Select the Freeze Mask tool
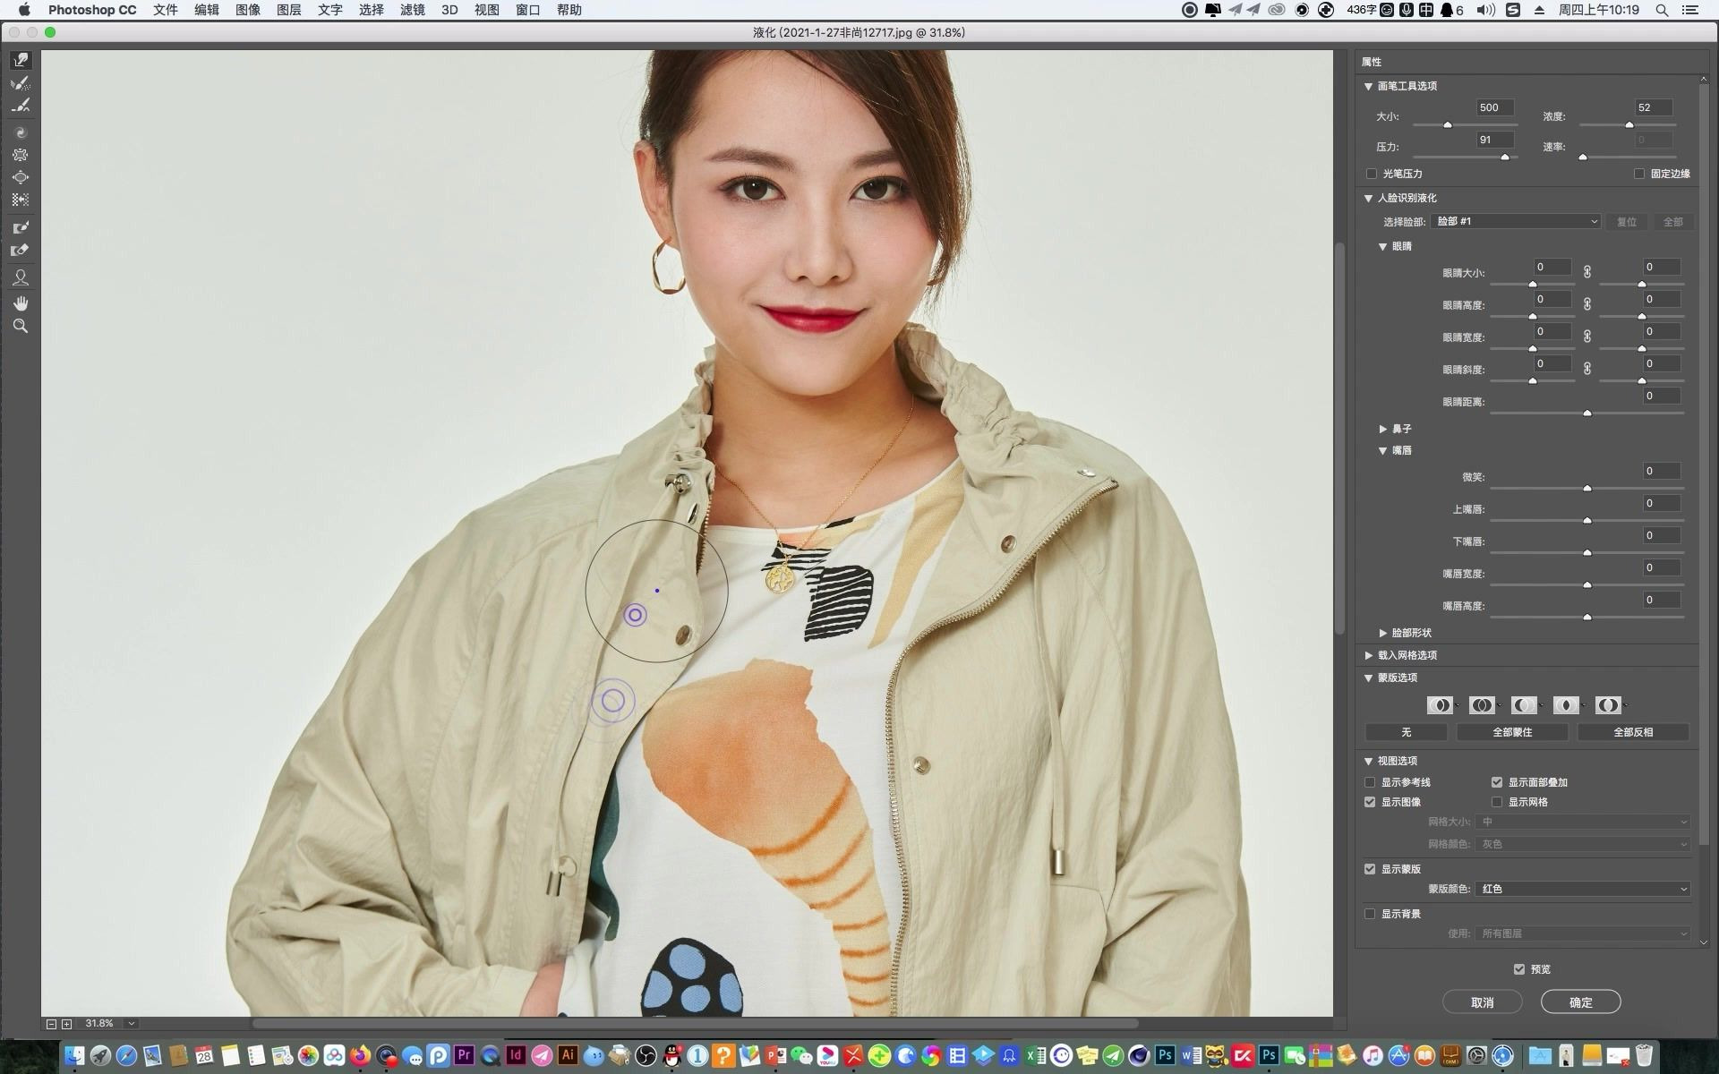The image size is (1719, 1074). [21, 227]
